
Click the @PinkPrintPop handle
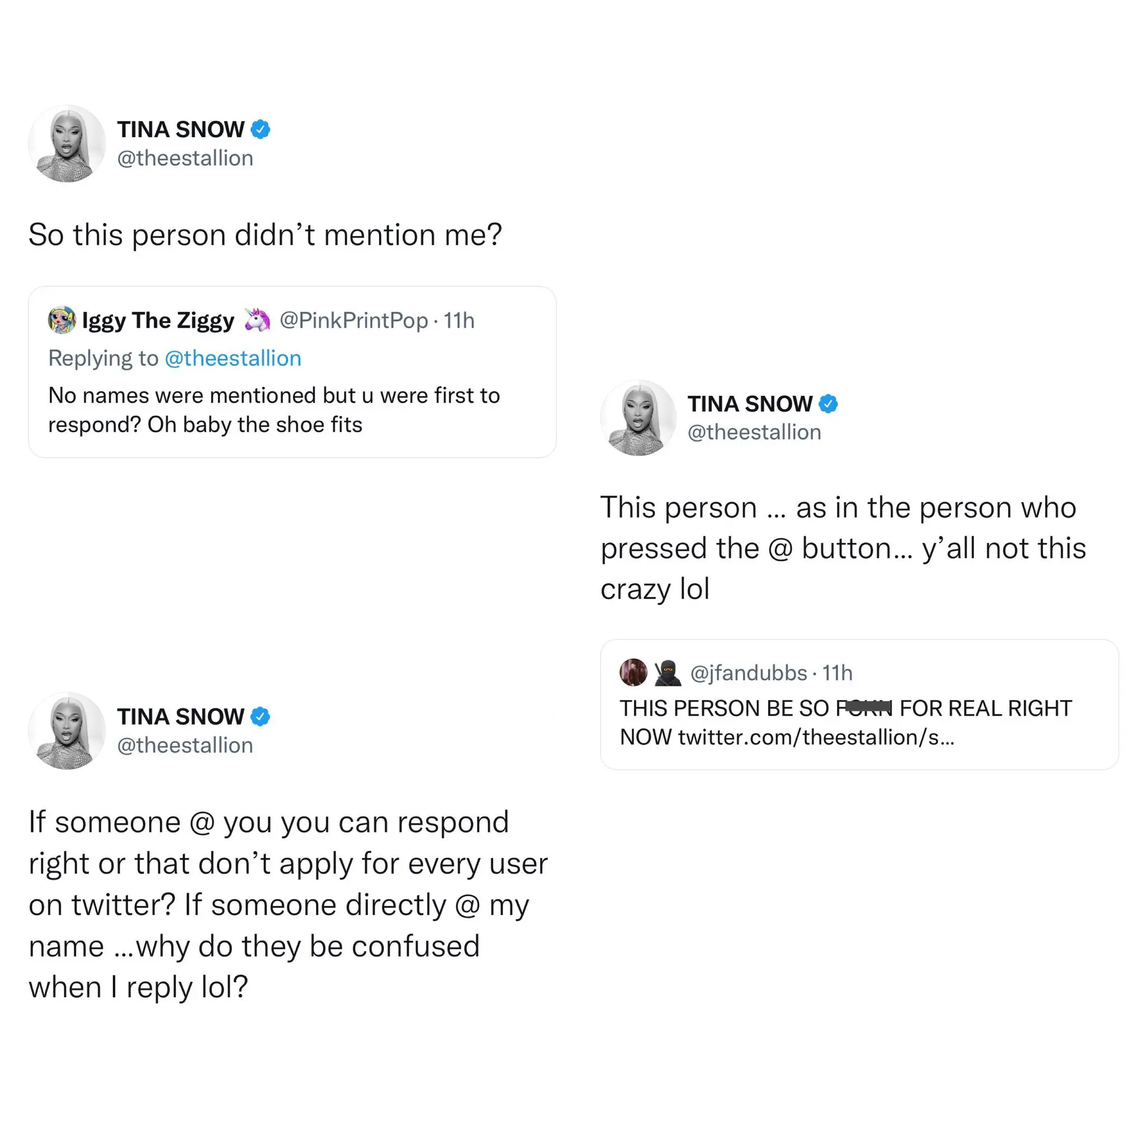pos(353,320)
